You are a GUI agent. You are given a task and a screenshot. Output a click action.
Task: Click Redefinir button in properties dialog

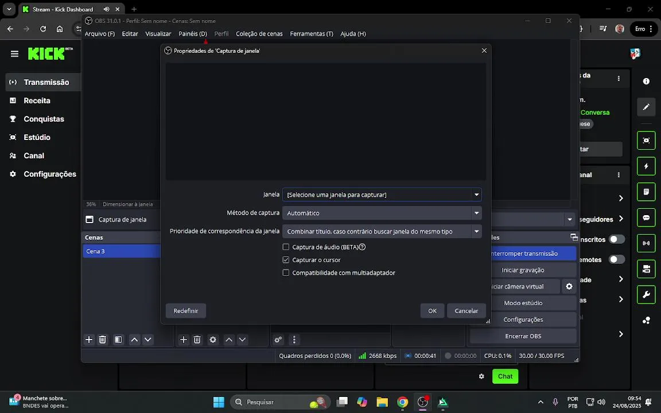pyautogui.click(x=186, y=311)
